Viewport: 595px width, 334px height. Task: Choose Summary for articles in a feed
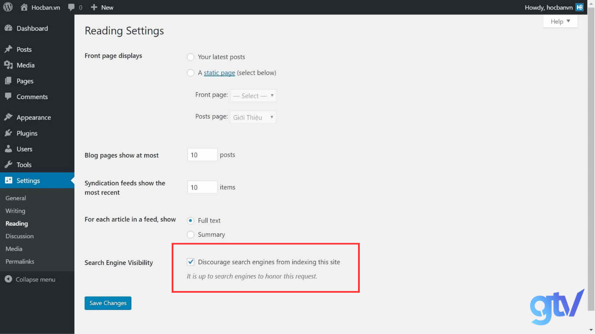(x=190, y=234)
